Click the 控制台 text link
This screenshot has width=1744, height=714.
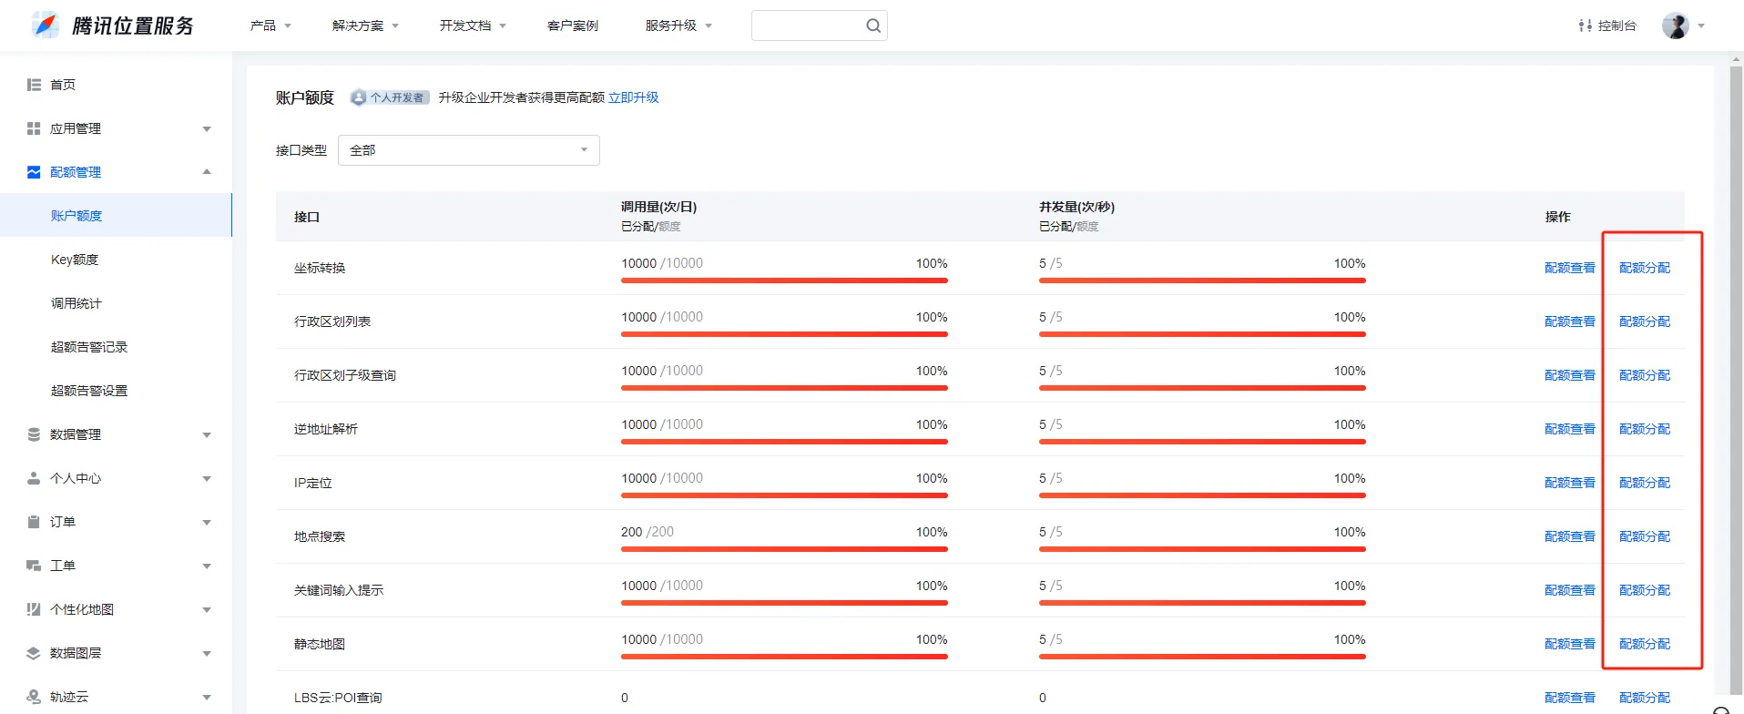pos(1617,25)
